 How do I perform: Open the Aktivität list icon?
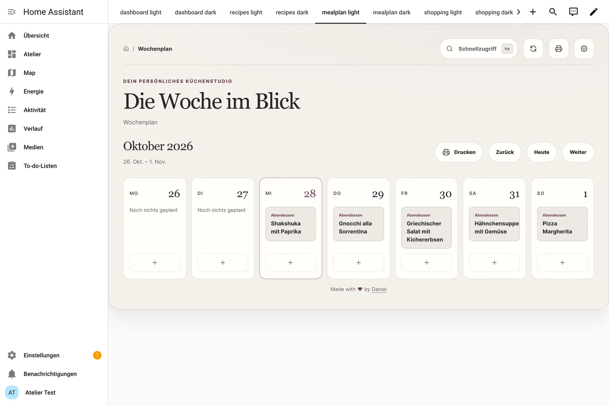coord(12,110)
